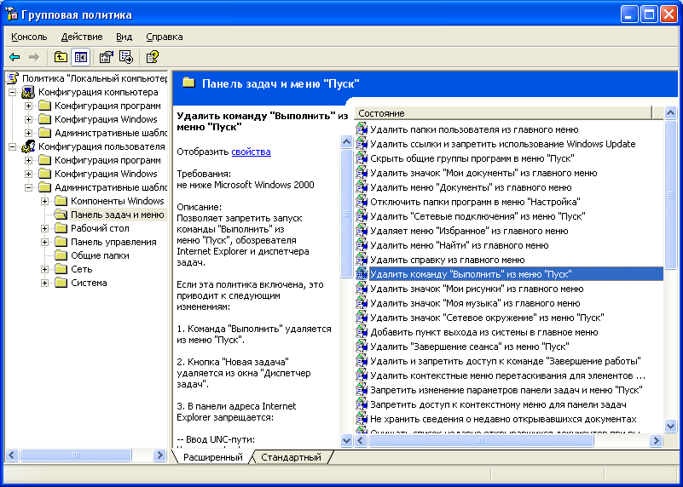Click the Back arrow toolbar icon
This screenshot has height=487, width=683.
coord(14,57)
